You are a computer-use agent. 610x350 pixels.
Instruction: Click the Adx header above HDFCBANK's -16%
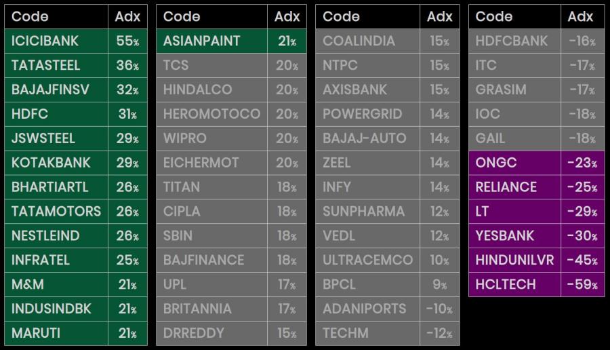(583, 17)
